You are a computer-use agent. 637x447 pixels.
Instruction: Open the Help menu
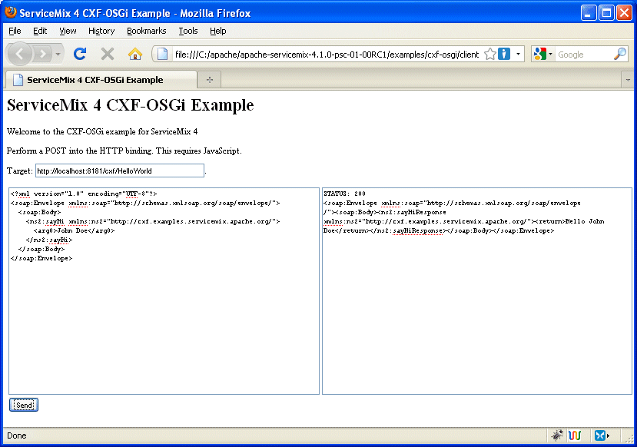(x=217, y=31)
